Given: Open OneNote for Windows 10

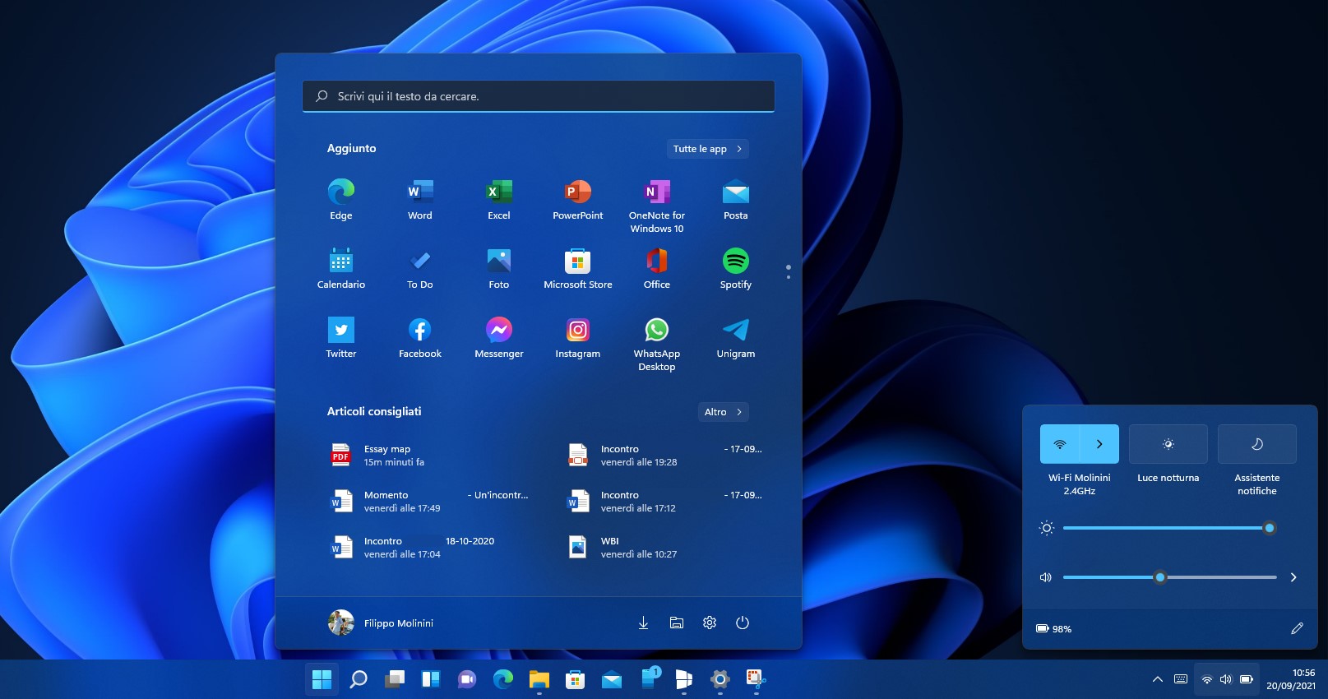Looking at the screenshot, I should 657,206.
